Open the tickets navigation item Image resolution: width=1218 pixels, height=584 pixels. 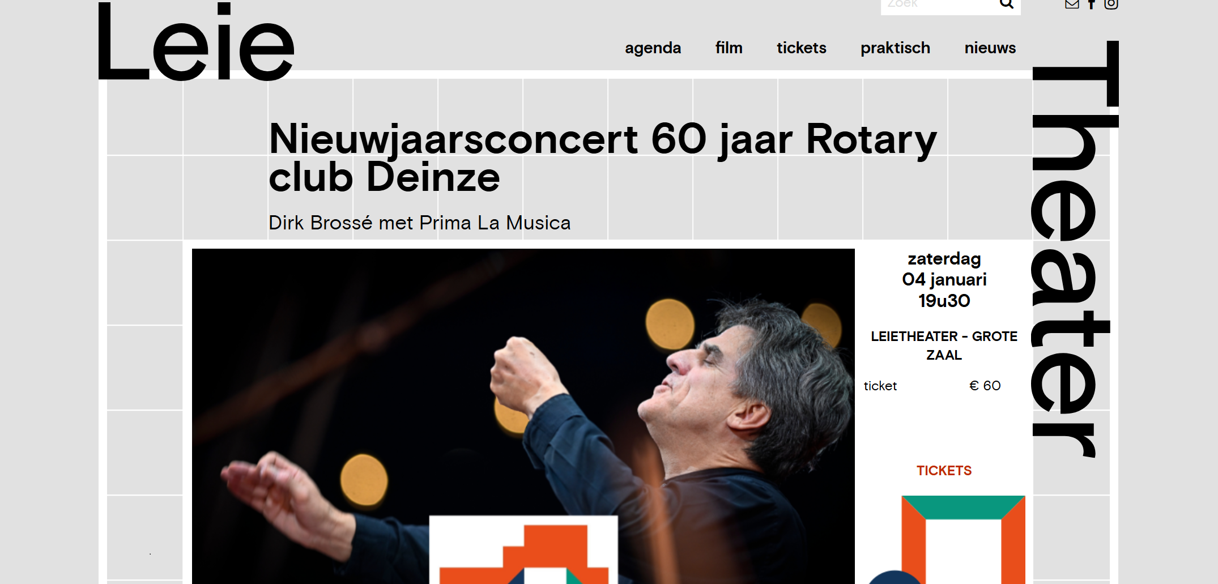coord(801,48)
